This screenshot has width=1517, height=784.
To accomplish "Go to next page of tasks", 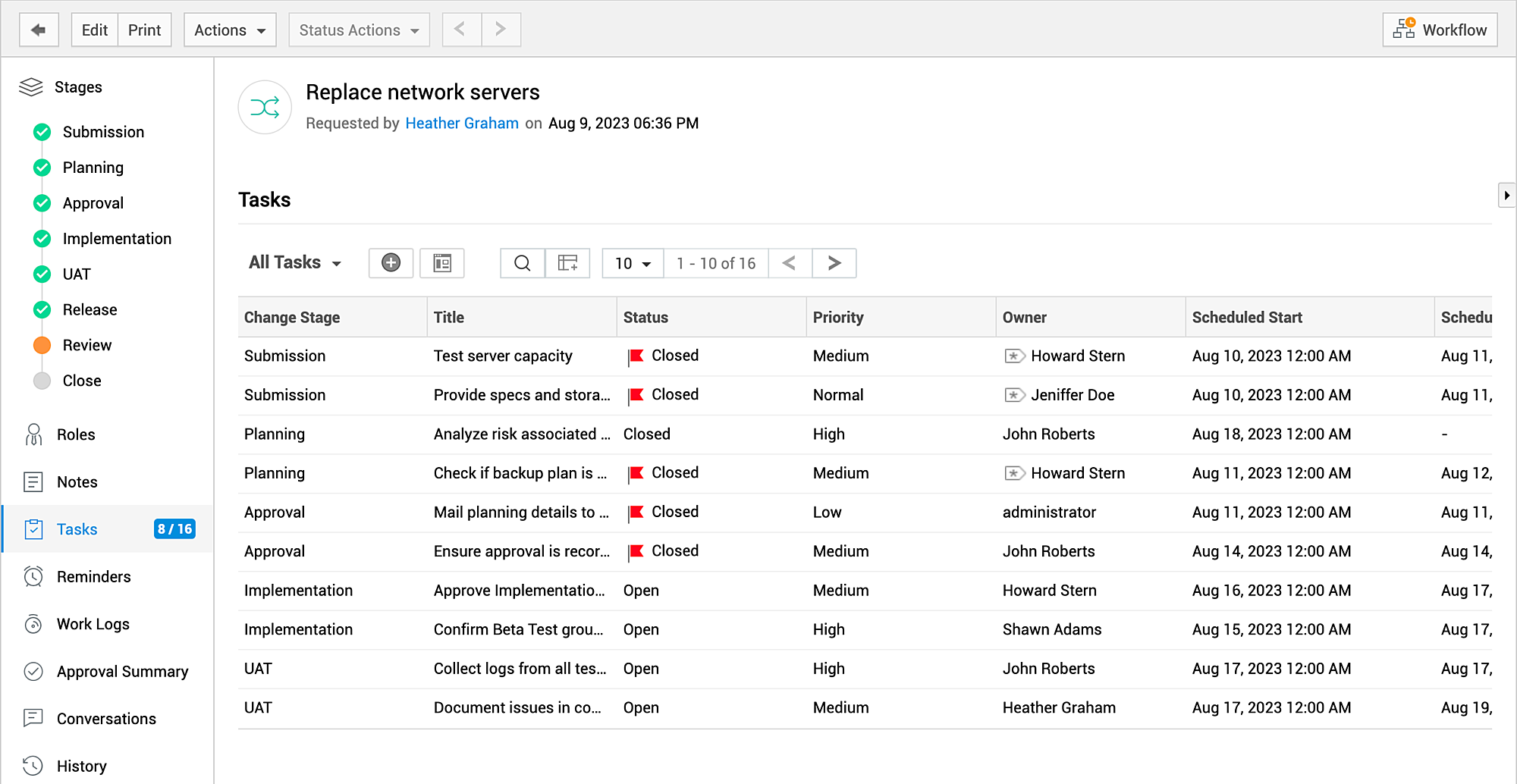I will pos(834,263).
